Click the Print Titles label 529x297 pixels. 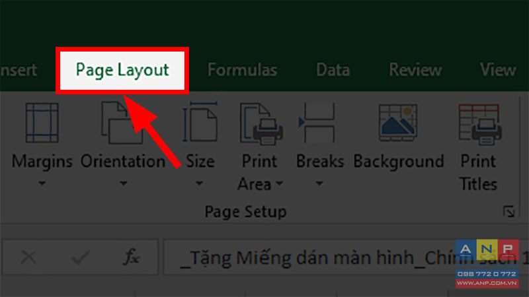click(478, 172)
